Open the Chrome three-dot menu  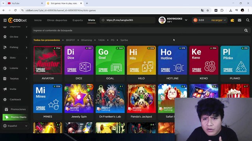pyautogui.click(x=248, y=11)
